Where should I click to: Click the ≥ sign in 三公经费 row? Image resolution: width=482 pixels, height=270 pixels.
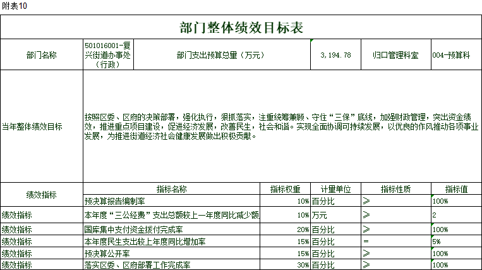[x=366, y=214]
